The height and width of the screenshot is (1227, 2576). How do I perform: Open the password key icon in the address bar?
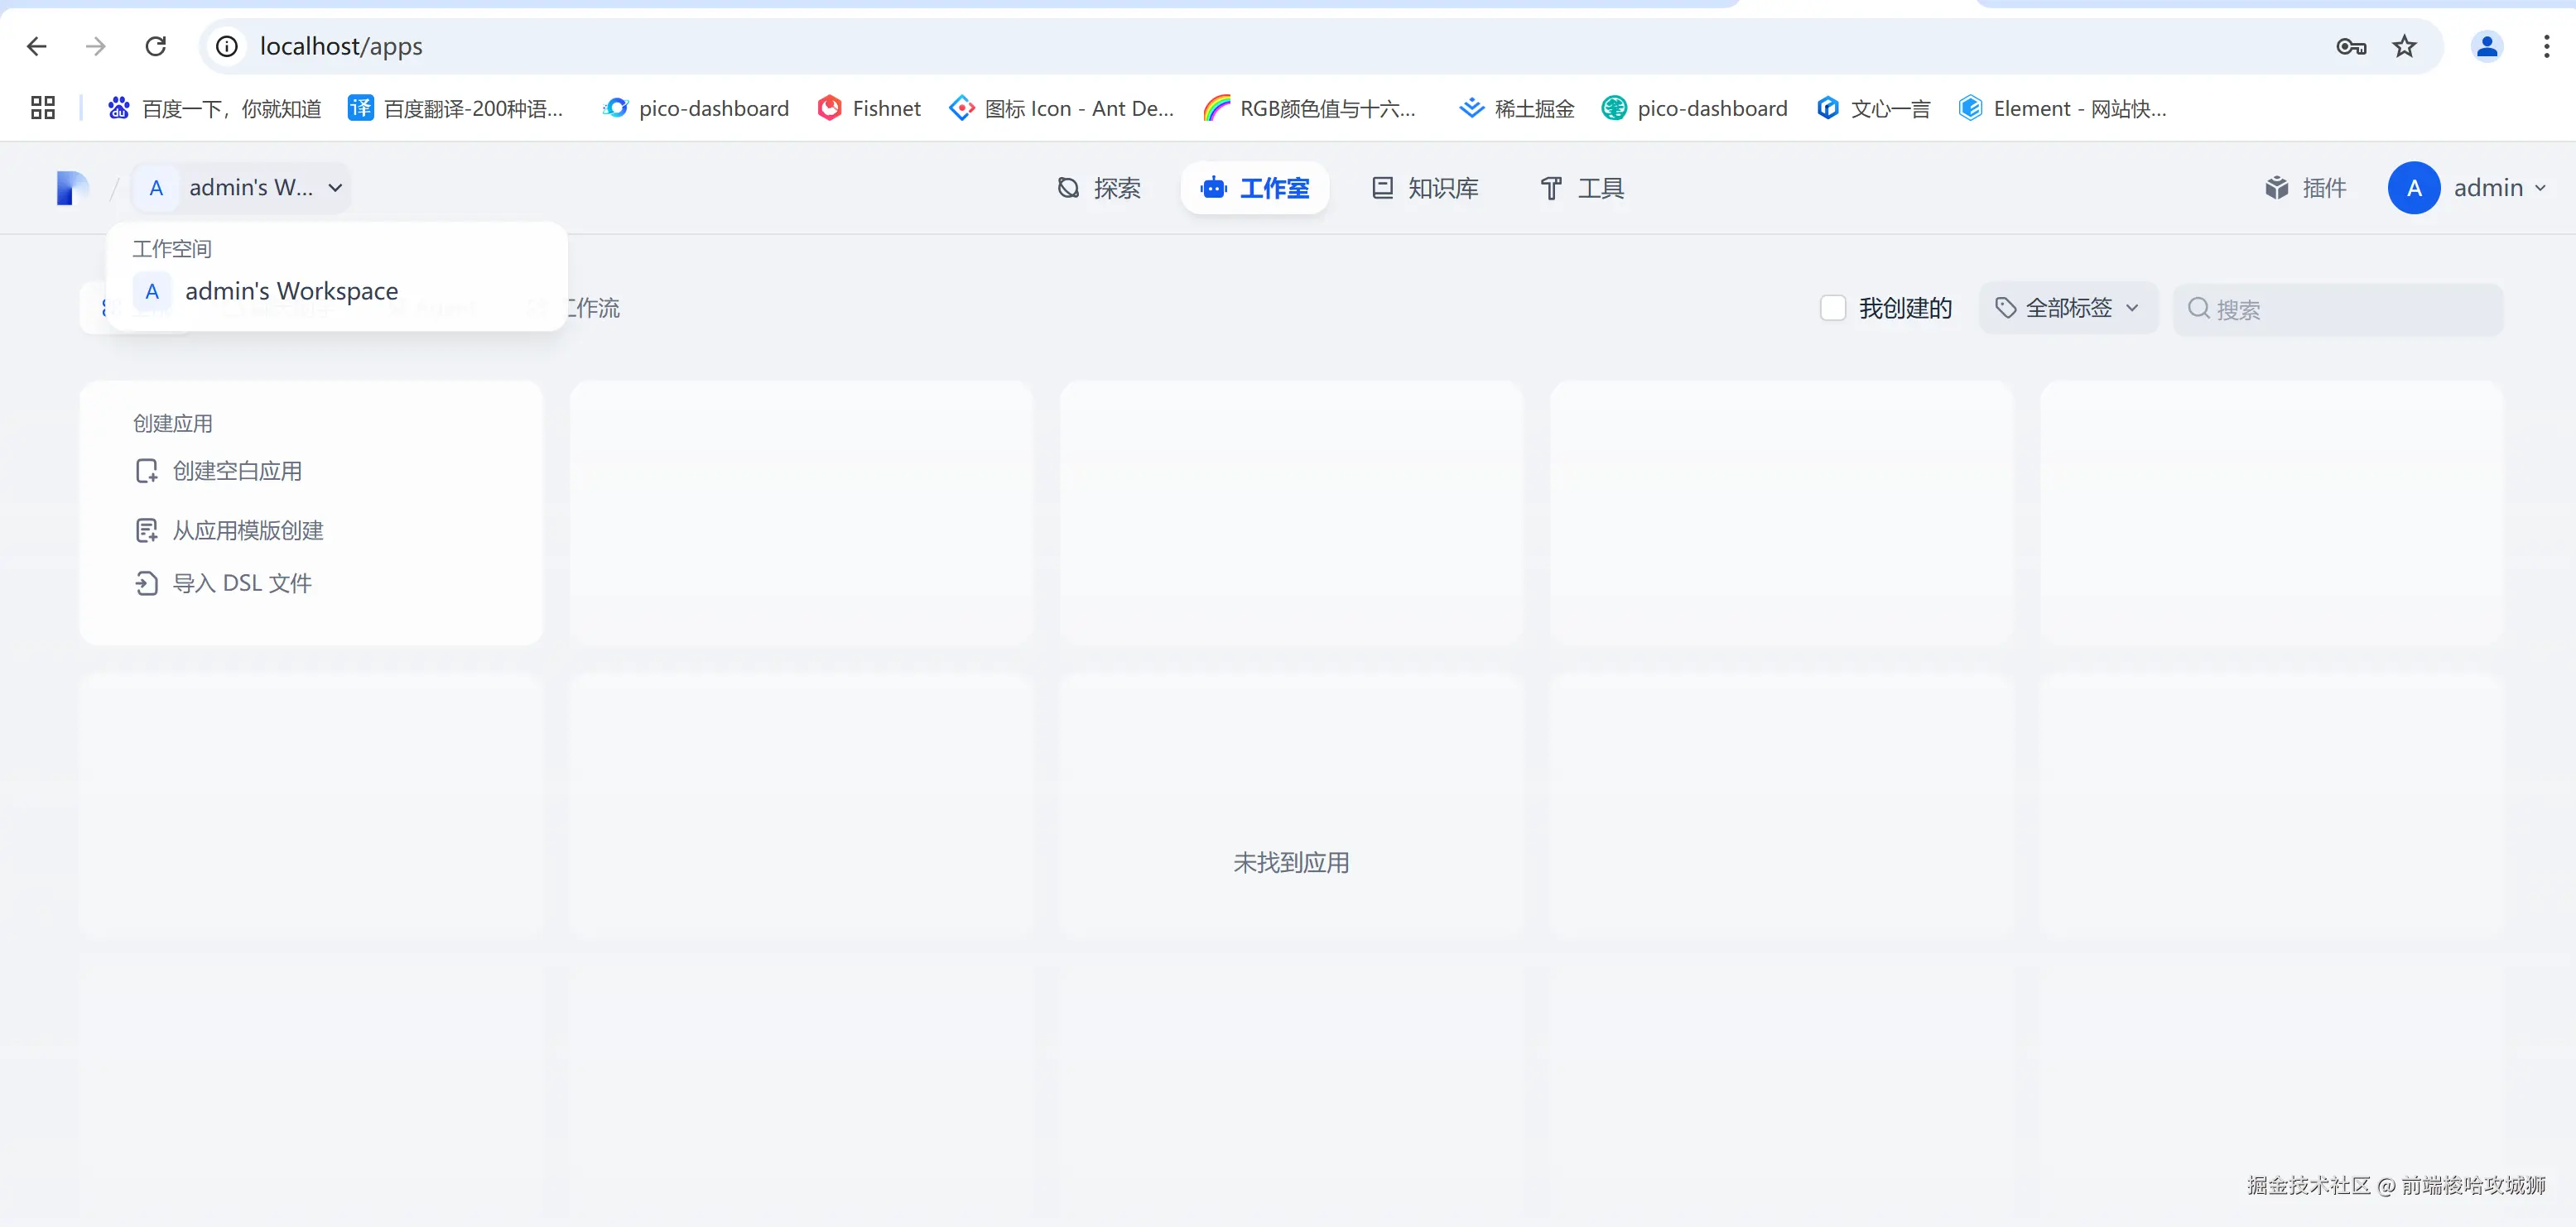2351,46
